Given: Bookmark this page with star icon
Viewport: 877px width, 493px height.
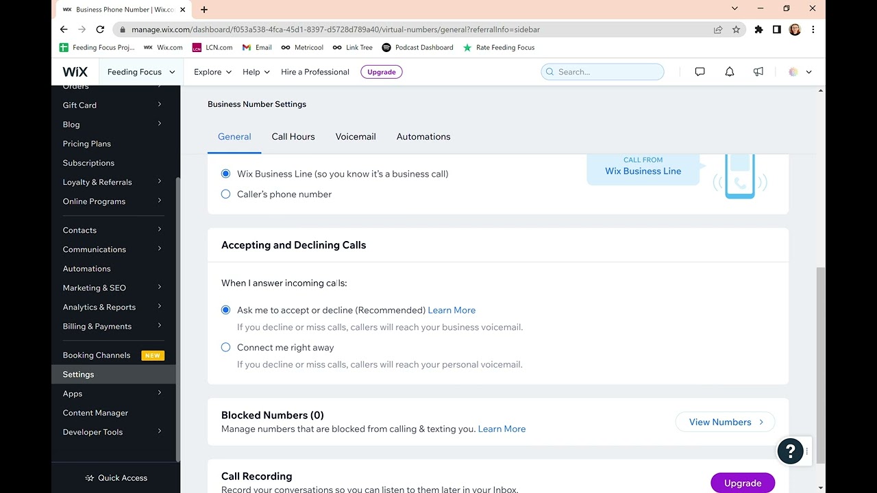Looking at the screenshot, I should coord(736,29).
